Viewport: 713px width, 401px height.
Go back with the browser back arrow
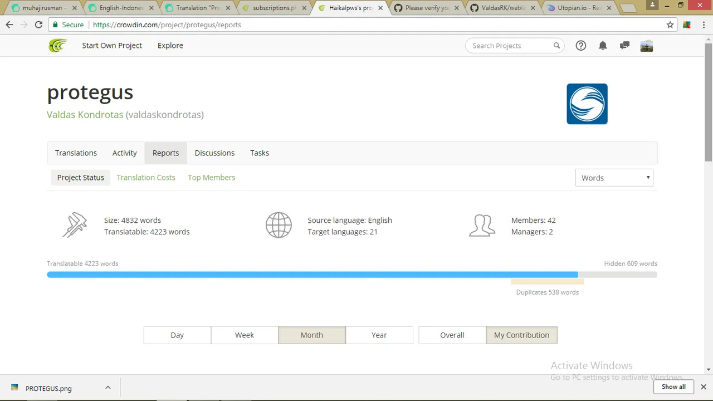point(9,25)
